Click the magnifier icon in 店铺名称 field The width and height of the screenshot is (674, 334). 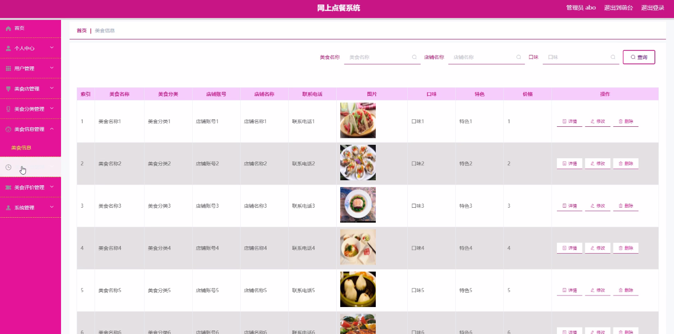[x=518, y=57]
